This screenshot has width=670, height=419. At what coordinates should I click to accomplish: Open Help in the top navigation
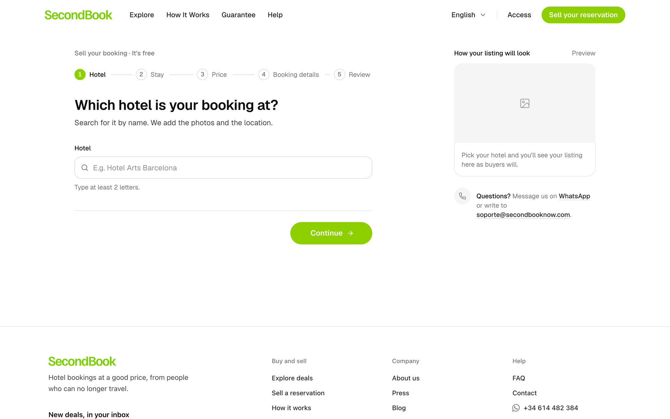click(x=275, y=15)
